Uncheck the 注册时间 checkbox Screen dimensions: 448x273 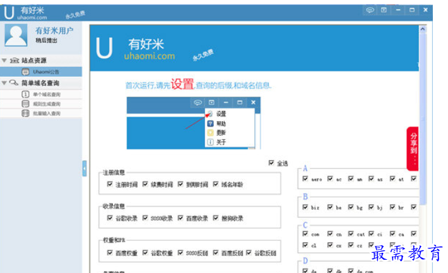tap(110, 184)
